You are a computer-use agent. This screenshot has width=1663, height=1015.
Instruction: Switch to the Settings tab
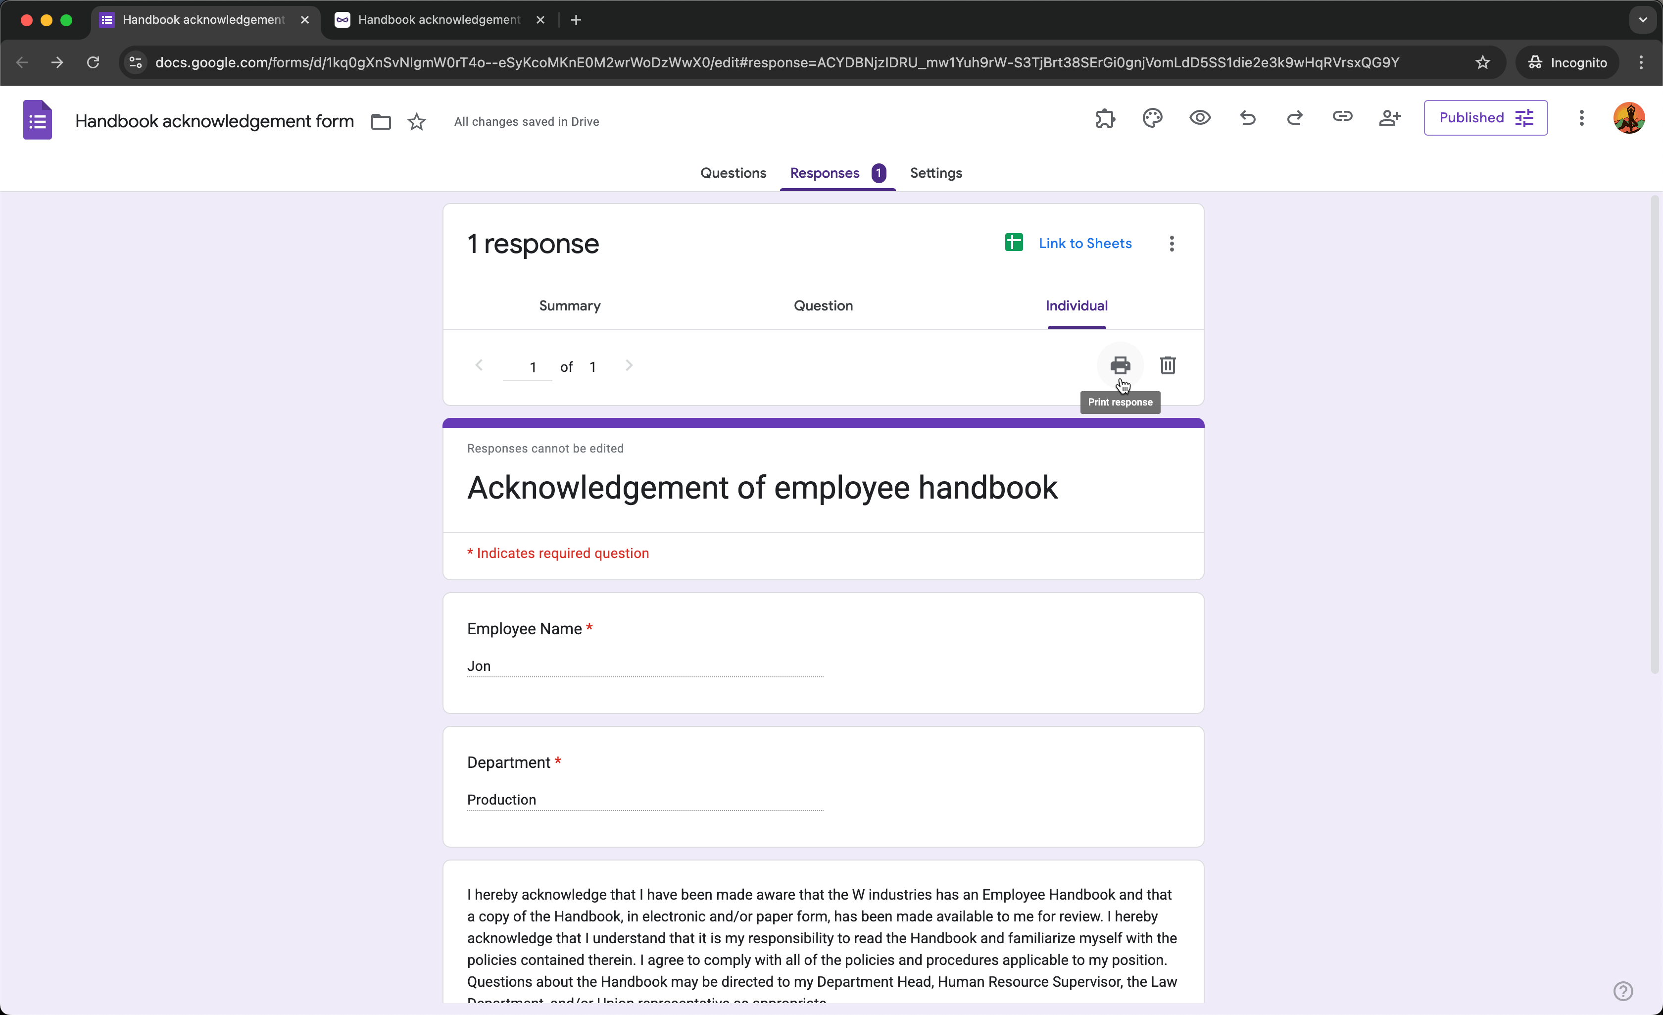pos(936,173)
